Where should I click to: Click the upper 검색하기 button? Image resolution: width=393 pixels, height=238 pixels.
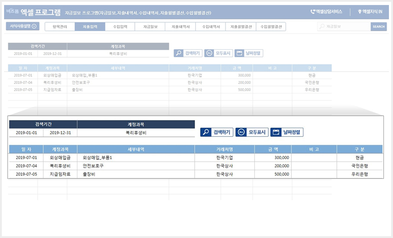click(188, 53)
